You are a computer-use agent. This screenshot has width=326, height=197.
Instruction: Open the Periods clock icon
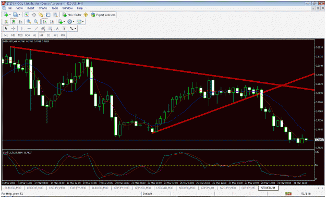click(x=69, y=21)
